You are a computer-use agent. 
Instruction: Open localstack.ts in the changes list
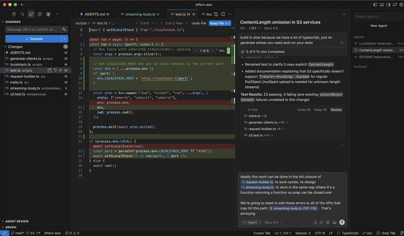click(20, 64)
